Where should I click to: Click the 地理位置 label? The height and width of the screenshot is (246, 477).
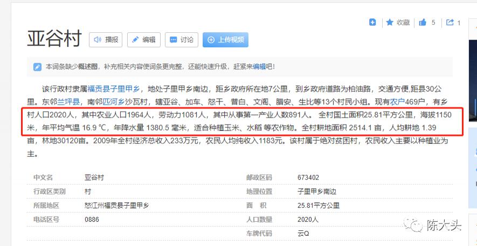pos(259,192)
